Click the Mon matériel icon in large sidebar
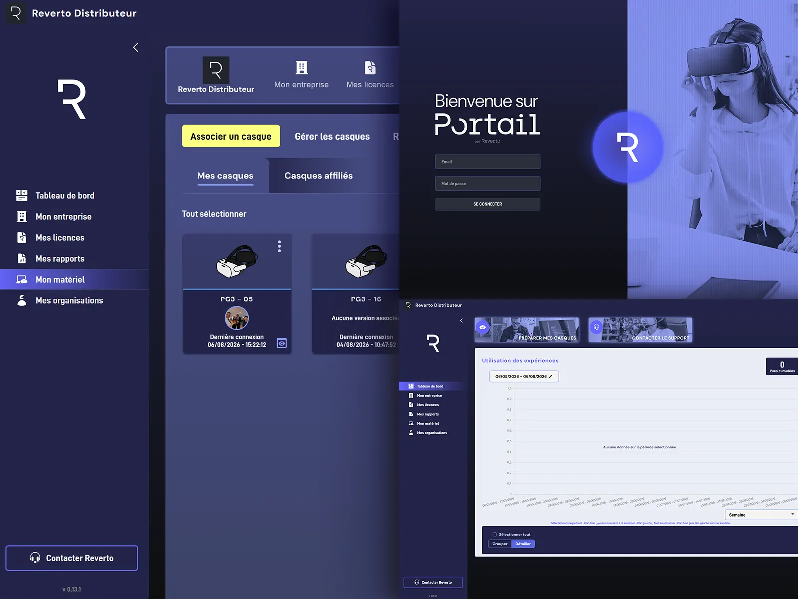The height and width of the screenshot is (599, 798). pos(22,279)
